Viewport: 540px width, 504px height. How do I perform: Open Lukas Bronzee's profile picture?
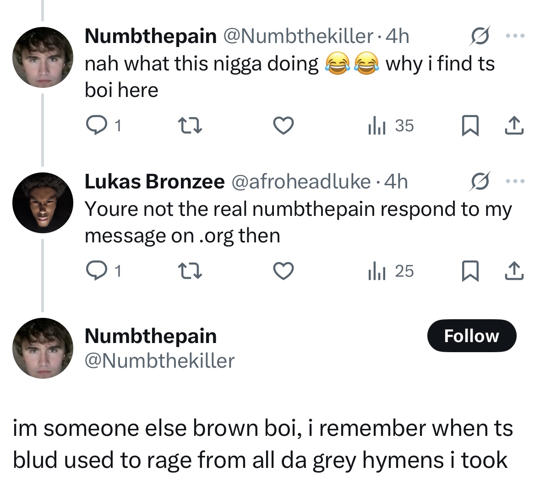pos(43,203)
